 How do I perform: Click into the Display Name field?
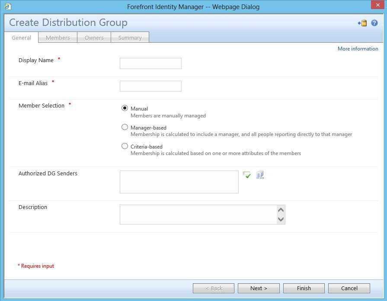point(150,63)
